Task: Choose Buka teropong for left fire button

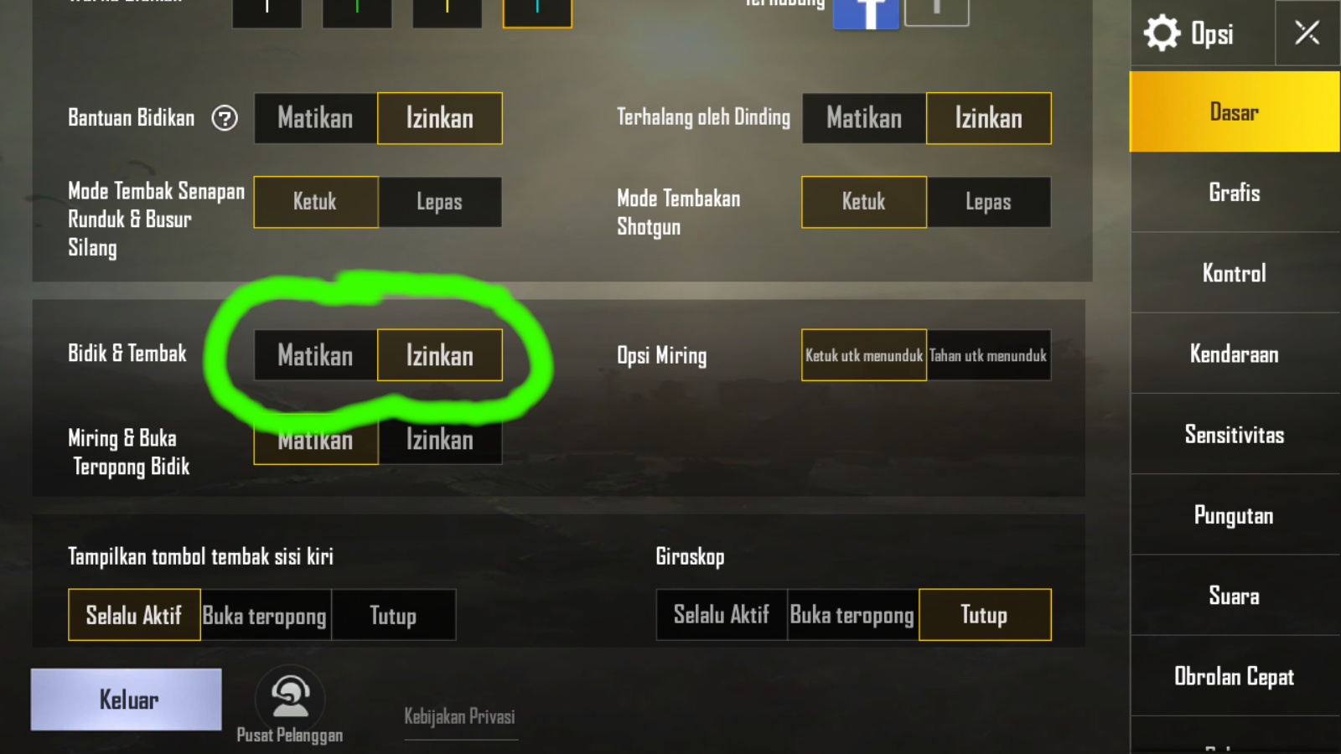Action: click(266, 616)
